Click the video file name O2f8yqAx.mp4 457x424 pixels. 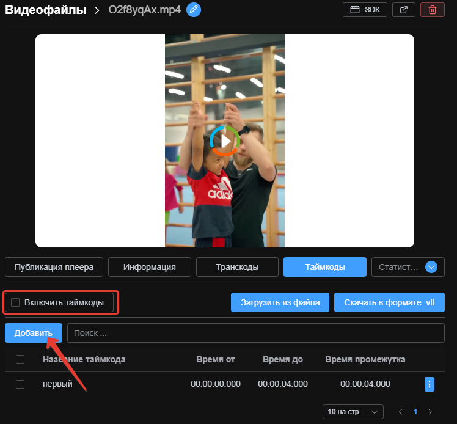[145, 10]
